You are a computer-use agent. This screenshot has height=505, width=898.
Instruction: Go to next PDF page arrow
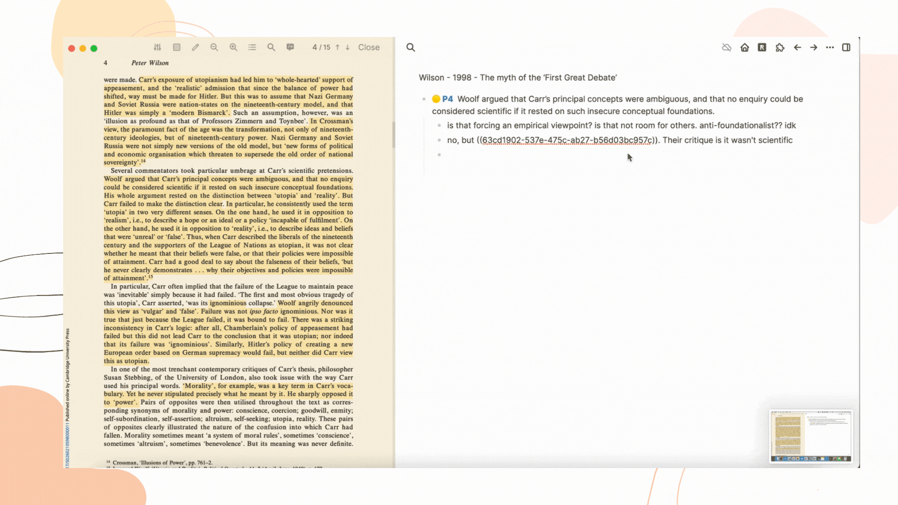348,47
